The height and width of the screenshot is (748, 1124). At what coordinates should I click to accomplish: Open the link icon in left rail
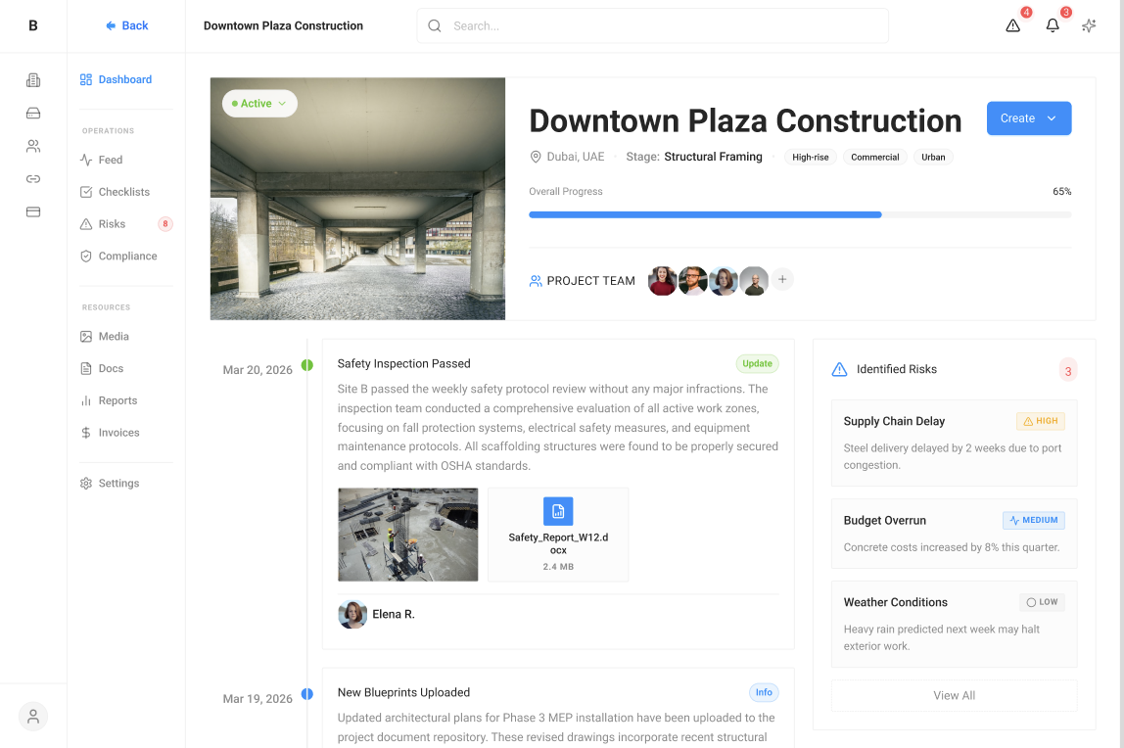(x=33, y=179)
